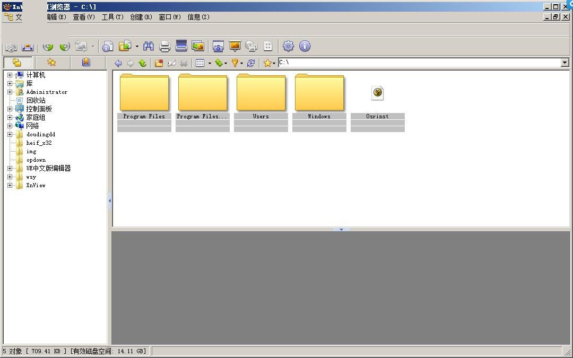The image size is (573, 358).
Task: Open the 创建(R) menu
Action: click(141, 17)
